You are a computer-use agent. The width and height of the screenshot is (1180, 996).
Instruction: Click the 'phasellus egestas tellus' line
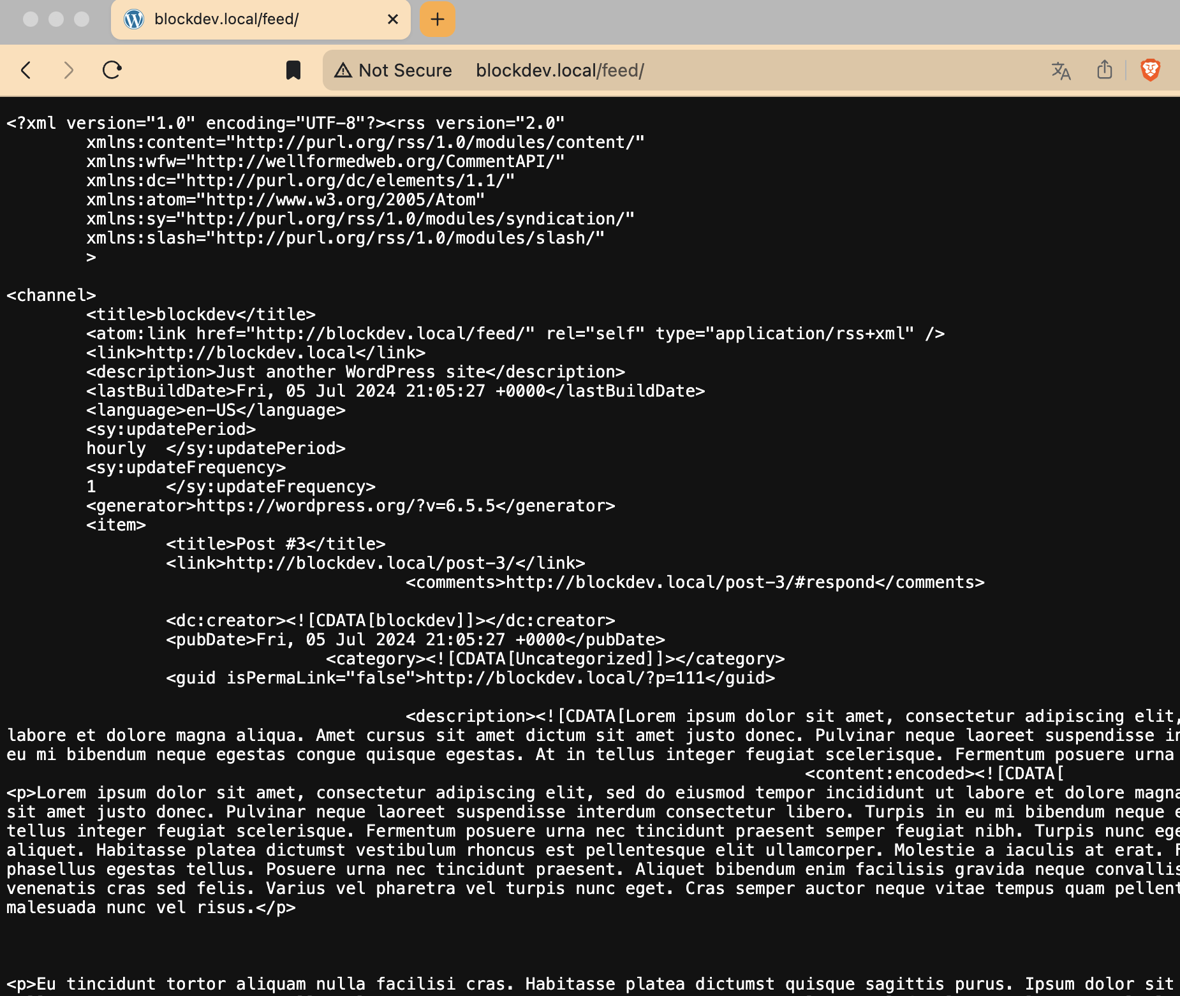593,869
